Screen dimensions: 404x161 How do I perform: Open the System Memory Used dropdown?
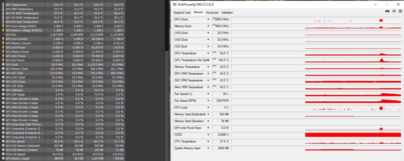pyautogui.click(x=208, y=149)
